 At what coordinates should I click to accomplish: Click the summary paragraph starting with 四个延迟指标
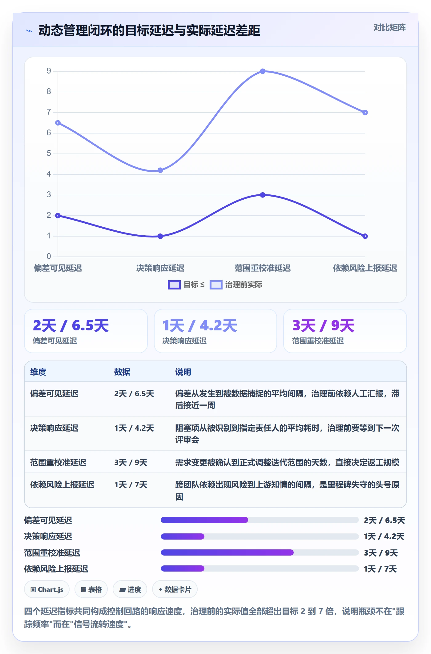tap(214, 618)
